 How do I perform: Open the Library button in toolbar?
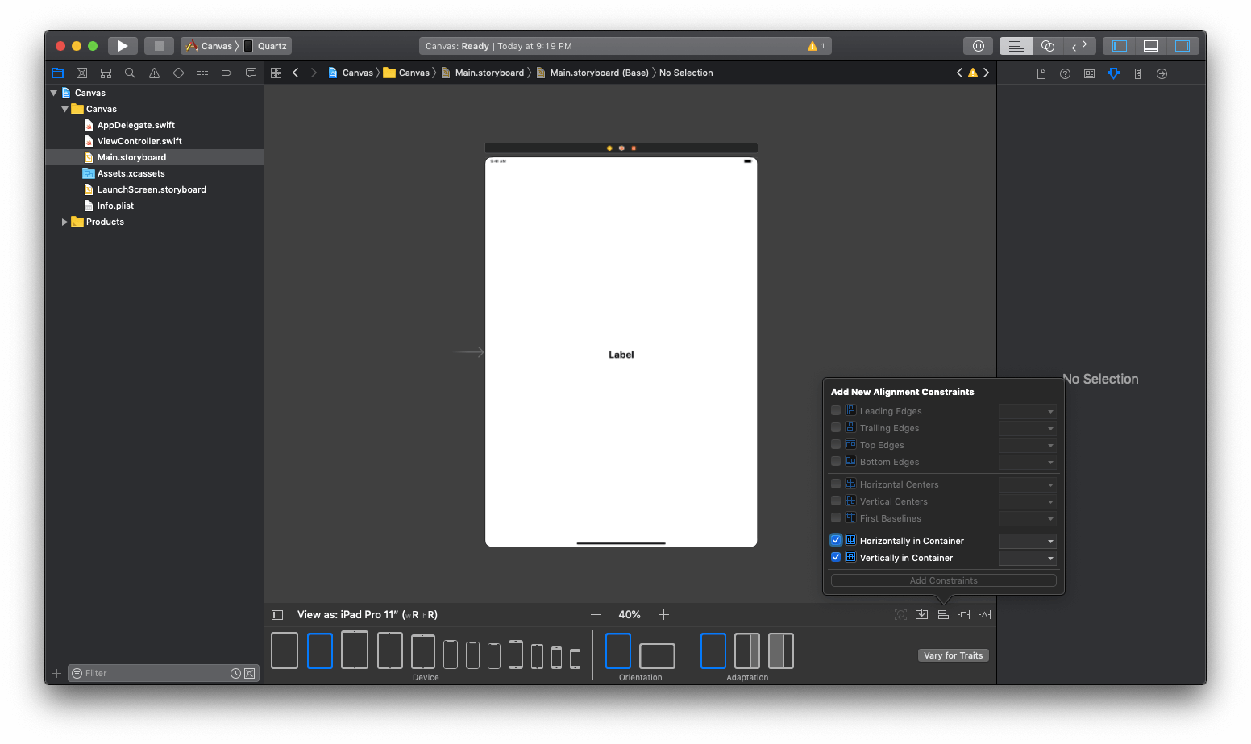point(978,46)
